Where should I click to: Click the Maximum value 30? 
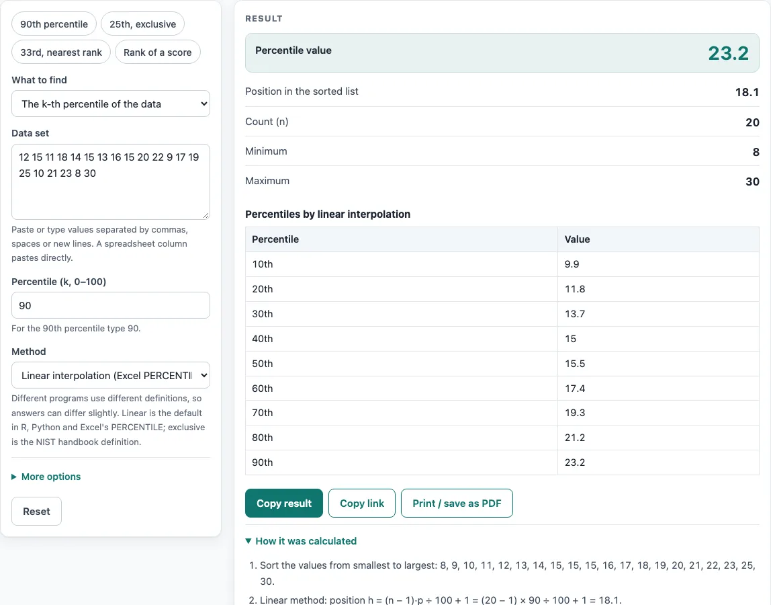click(752, 181)
